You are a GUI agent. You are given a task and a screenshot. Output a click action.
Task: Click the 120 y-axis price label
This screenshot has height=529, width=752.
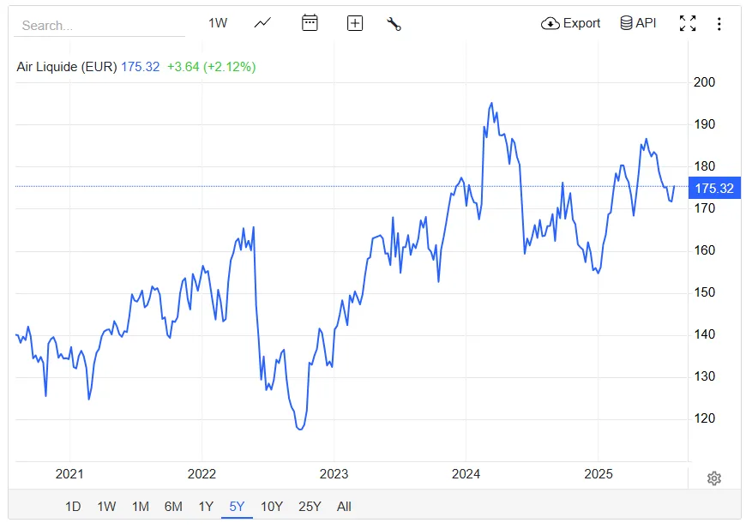coord(704,418)
